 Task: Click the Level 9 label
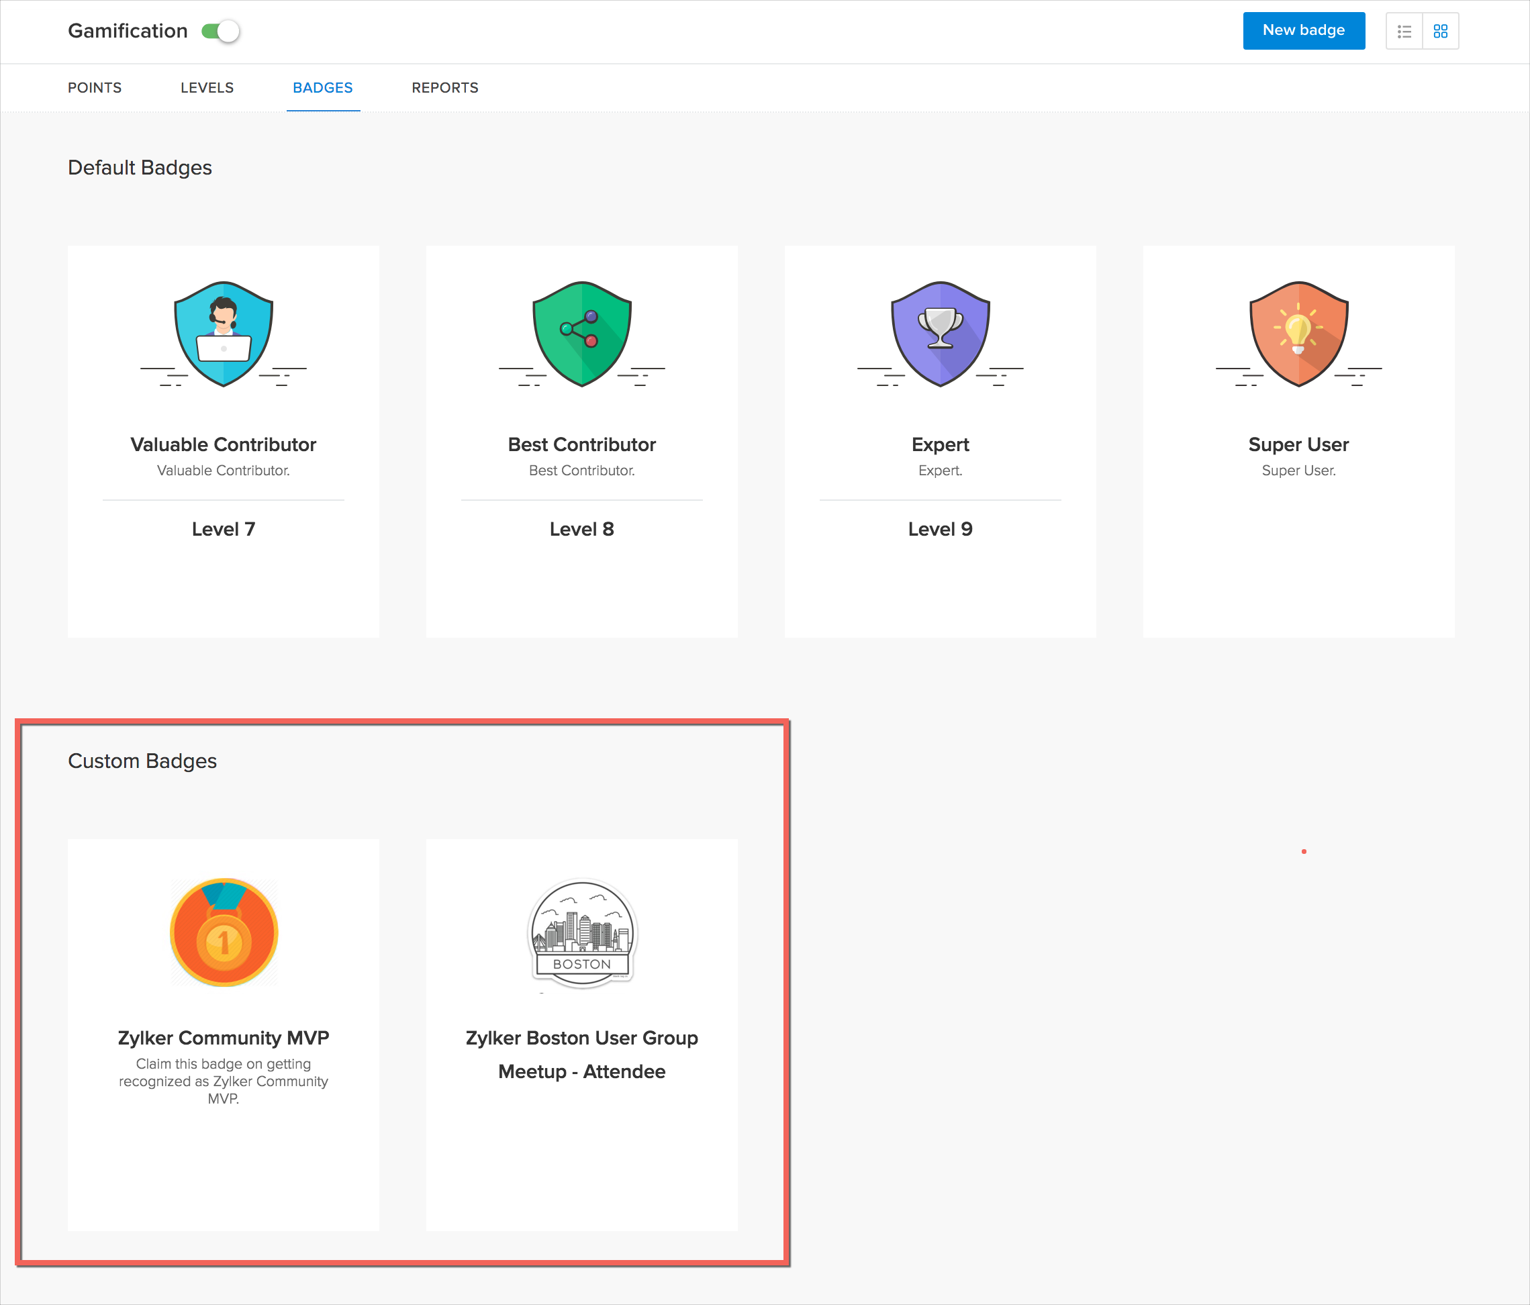coord(940,529)
